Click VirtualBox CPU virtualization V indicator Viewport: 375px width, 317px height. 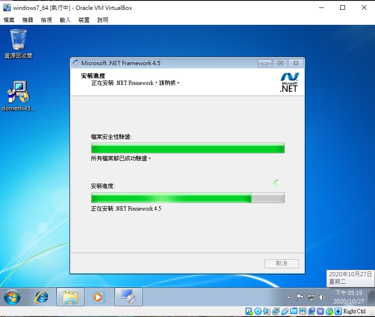pos(321,311)
